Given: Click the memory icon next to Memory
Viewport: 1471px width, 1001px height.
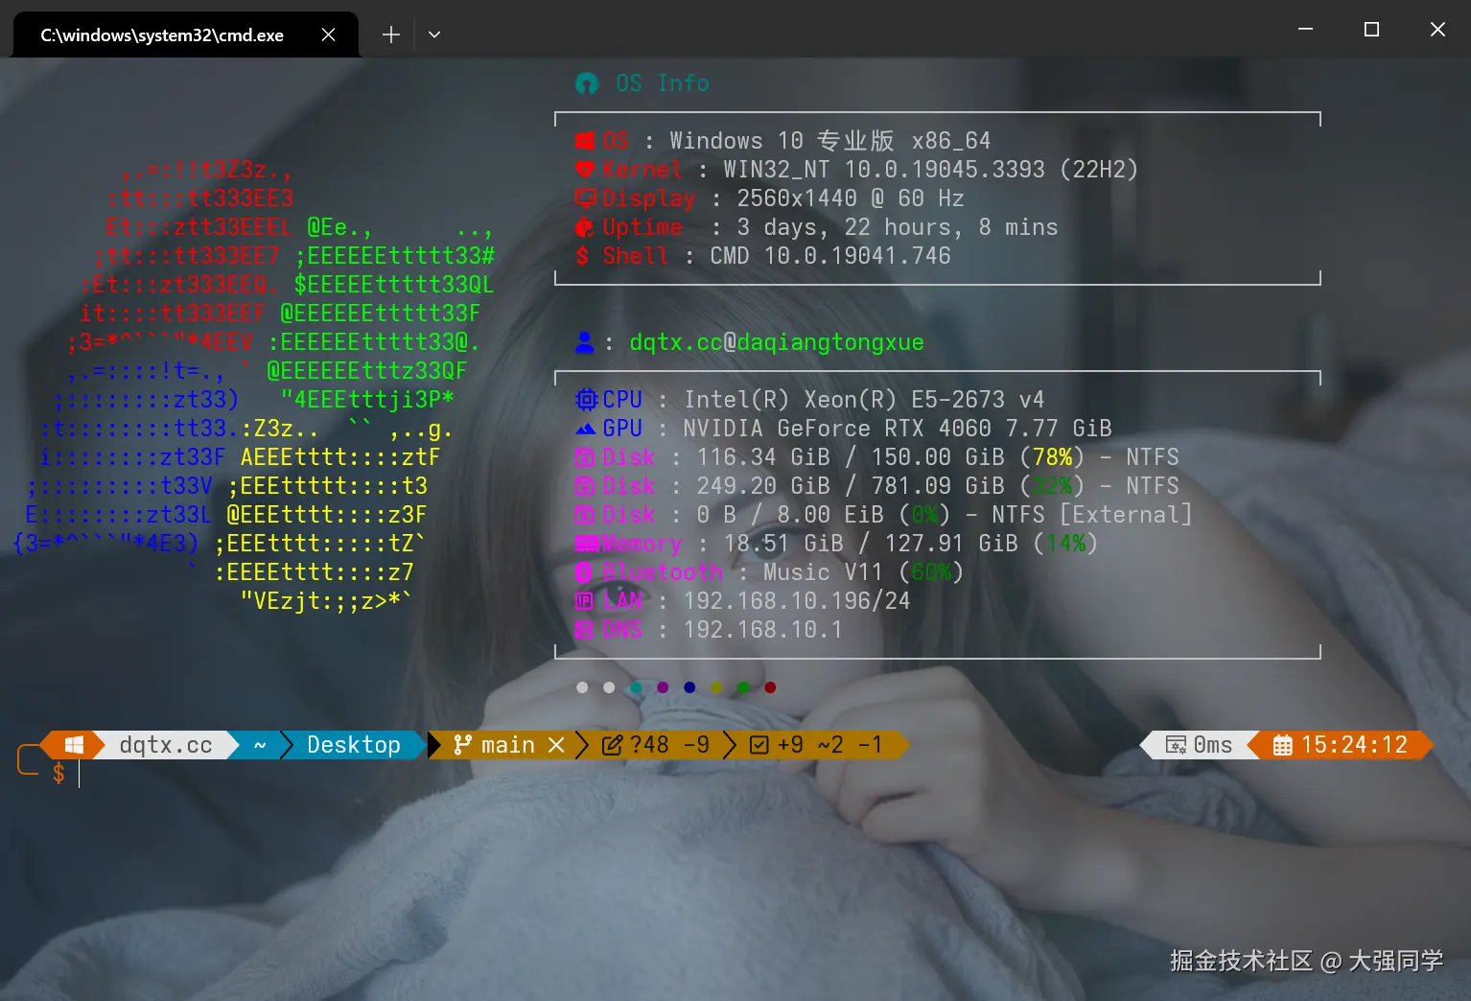Looking at the screenshot, I should [x=587, y=544].
